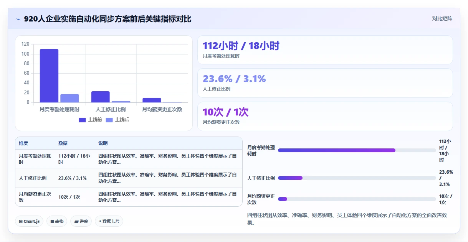
Task: Toggle the 上线后 legend entry
Action: pos(117,120)
